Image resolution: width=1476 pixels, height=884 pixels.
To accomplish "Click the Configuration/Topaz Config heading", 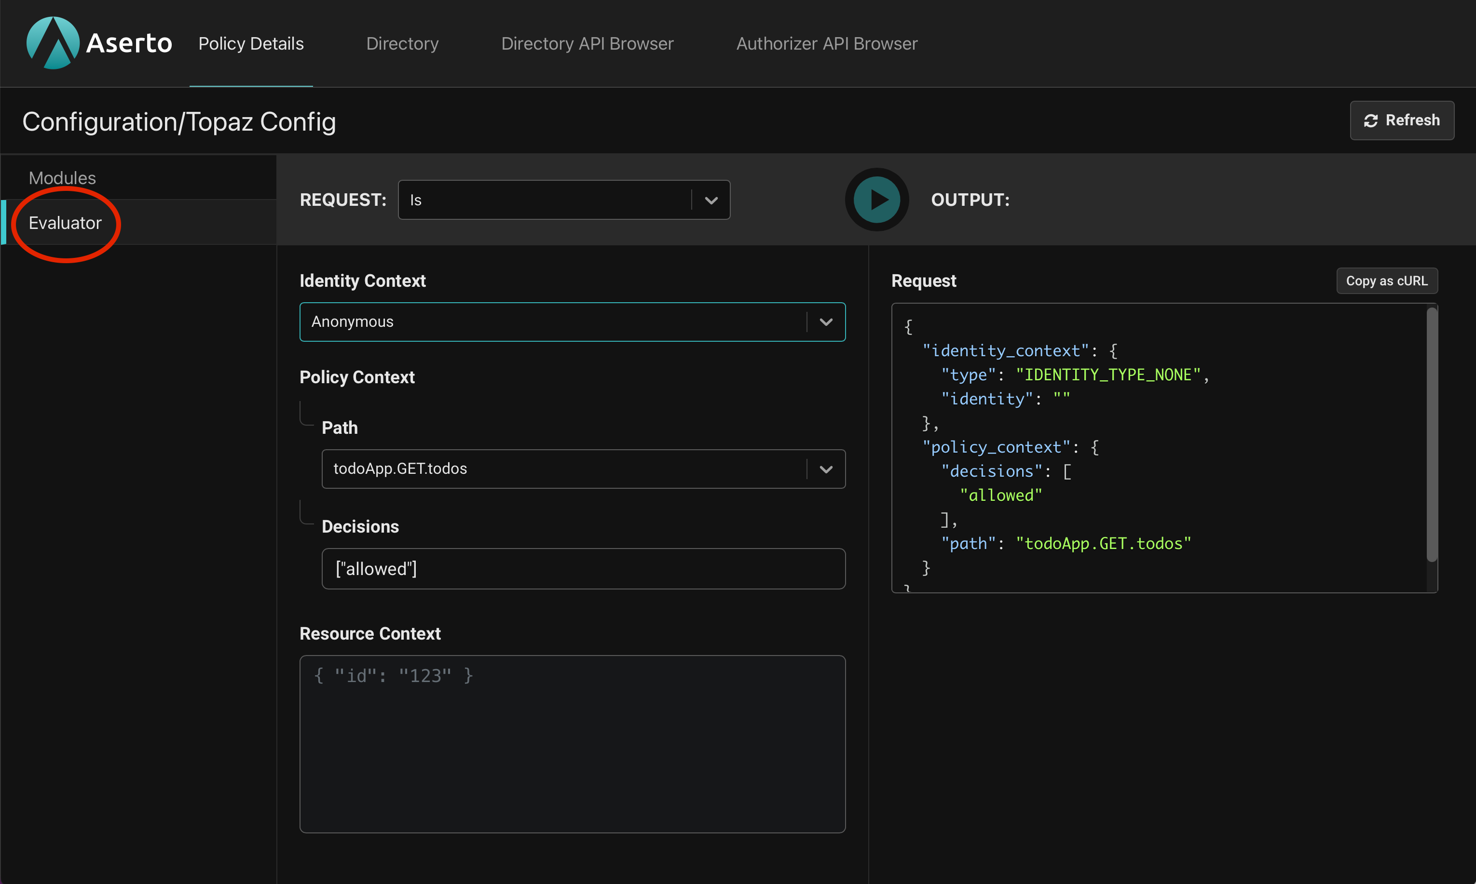I will click(x=179, y=121).
